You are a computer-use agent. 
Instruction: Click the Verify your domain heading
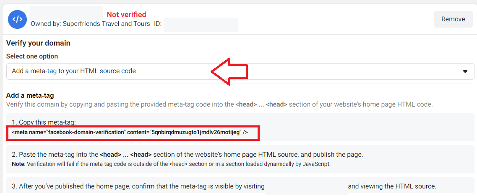coord(38,43)
